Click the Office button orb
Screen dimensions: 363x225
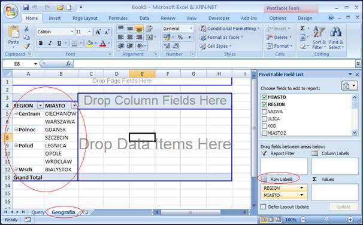click(11, 11)
